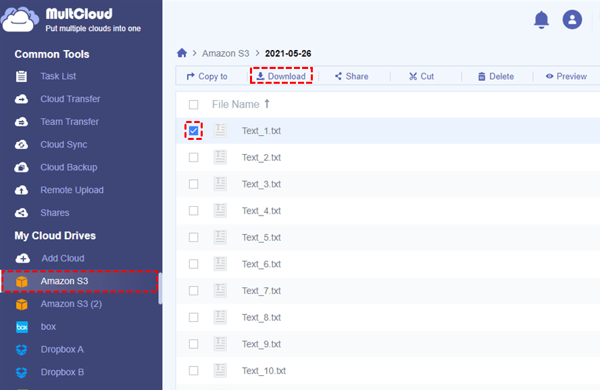Click the Shares cloud icon
The width and height of the screenshot is (600, 390).
click(22, 213)
